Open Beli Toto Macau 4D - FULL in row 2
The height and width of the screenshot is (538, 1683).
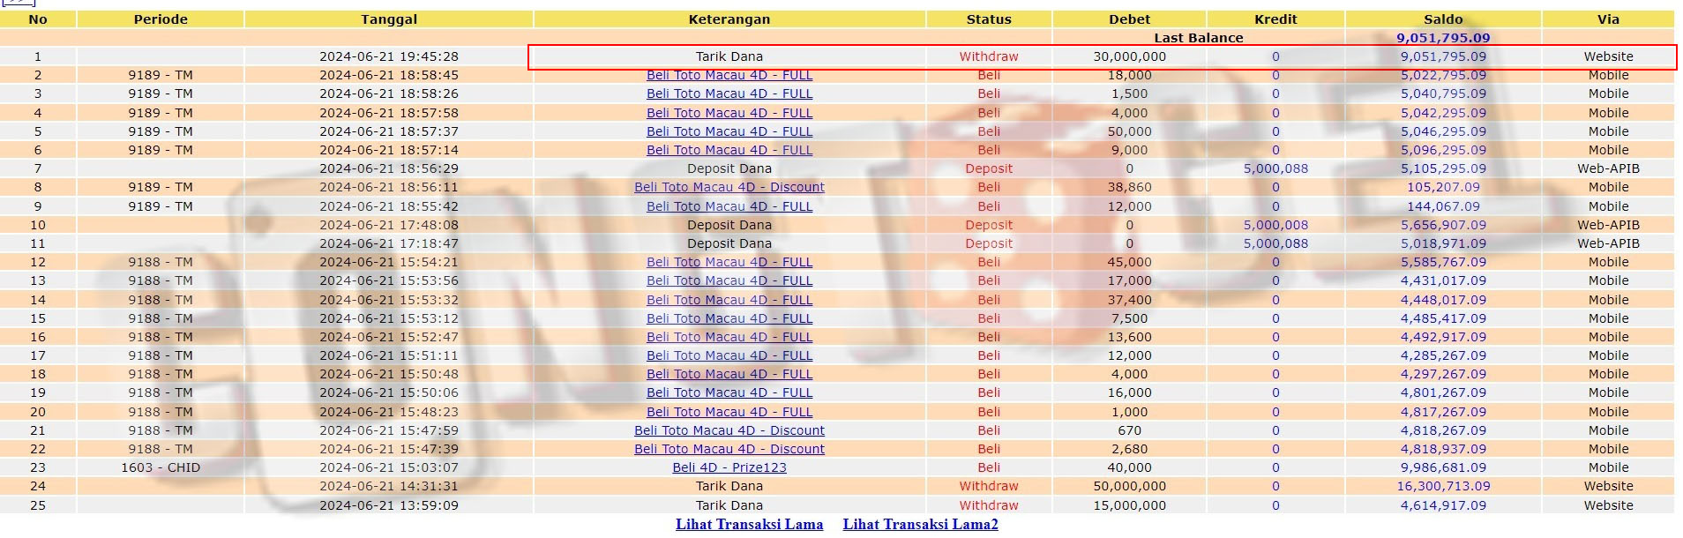[x=729, y=75]
